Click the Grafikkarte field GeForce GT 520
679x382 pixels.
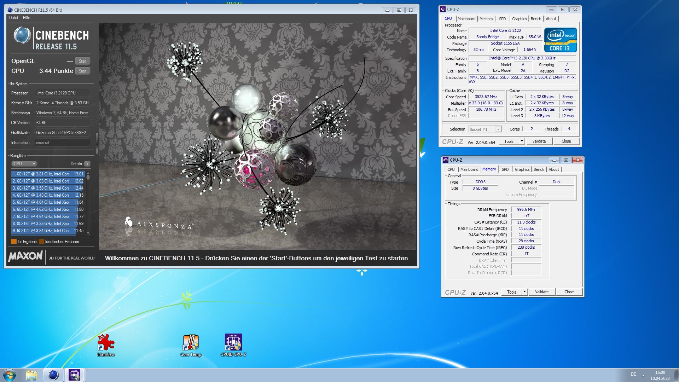[x=62, y=133]
